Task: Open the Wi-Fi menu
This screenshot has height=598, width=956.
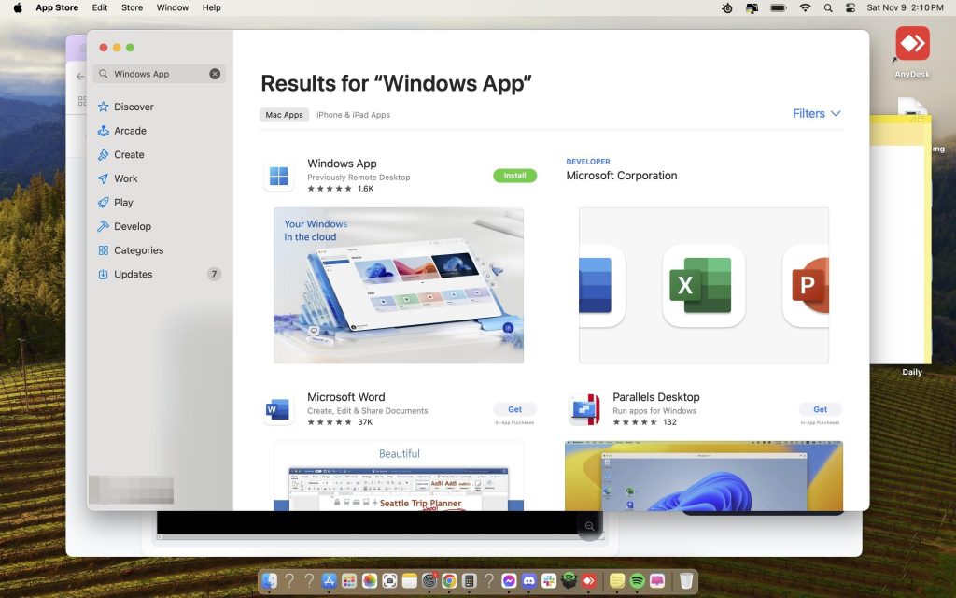Action: coord(805,7)
